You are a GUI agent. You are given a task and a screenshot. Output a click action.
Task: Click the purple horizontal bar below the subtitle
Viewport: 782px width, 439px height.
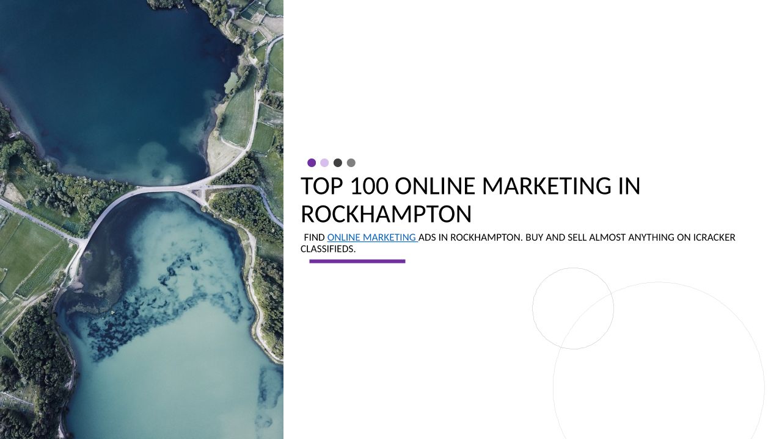tap(357, 261)
